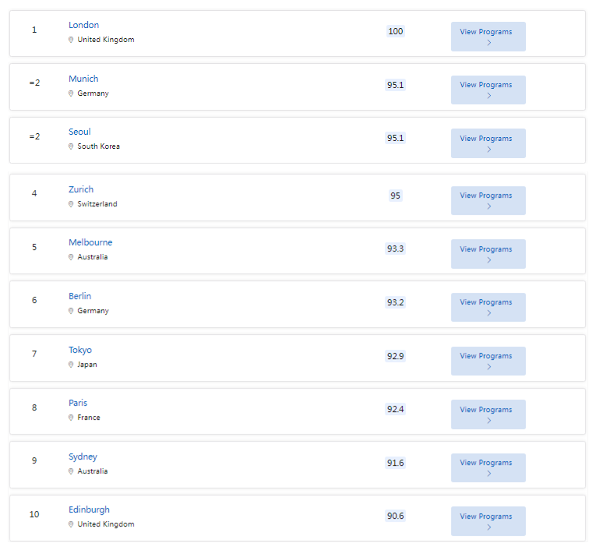The image size is (596, 550).
Task: Click the location pin under Munich
Action: click(x=71, y=93)
